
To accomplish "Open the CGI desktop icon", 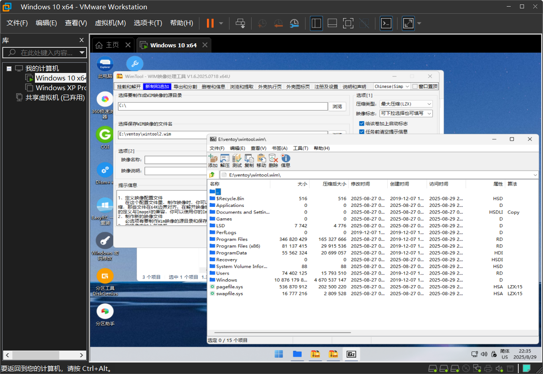I will [105, 137].
